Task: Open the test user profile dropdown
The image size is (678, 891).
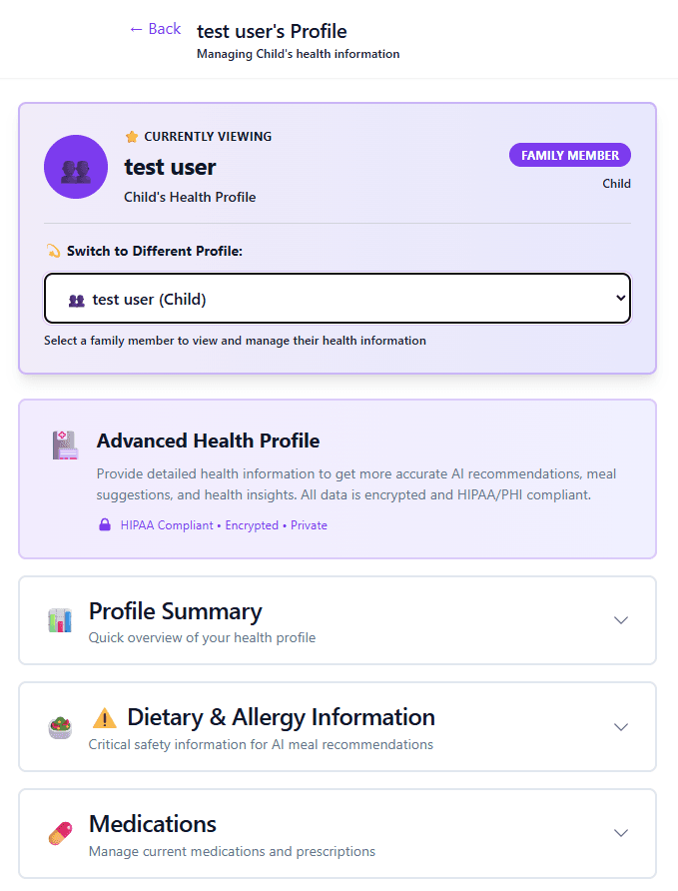Action: point(337,298)
